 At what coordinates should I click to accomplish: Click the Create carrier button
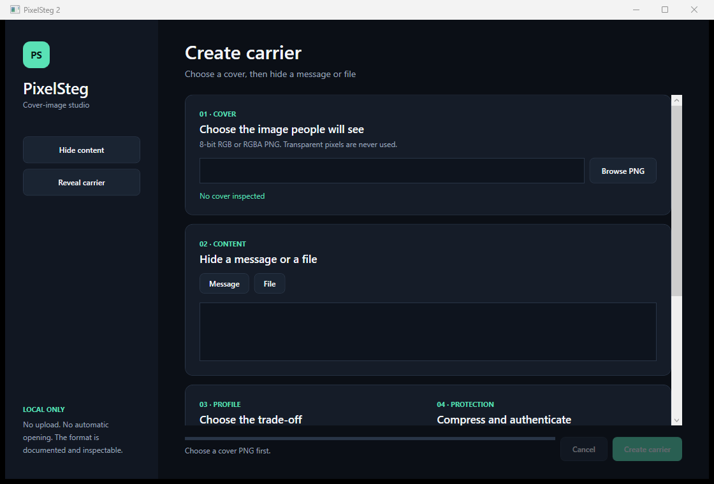click(x=647, y=450)
